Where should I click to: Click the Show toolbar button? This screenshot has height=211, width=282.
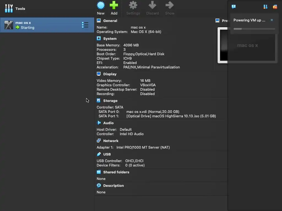coord(170,8)
